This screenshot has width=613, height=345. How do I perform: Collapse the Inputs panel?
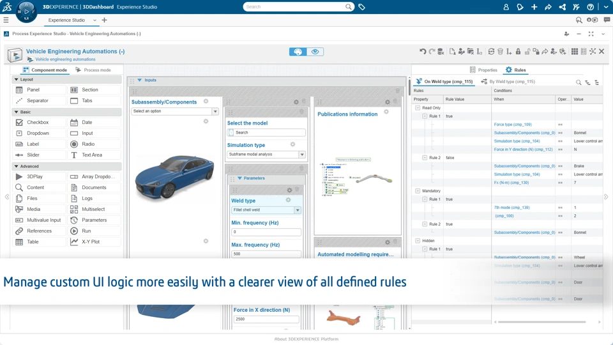pyautogui.click(x=140, y=80)
